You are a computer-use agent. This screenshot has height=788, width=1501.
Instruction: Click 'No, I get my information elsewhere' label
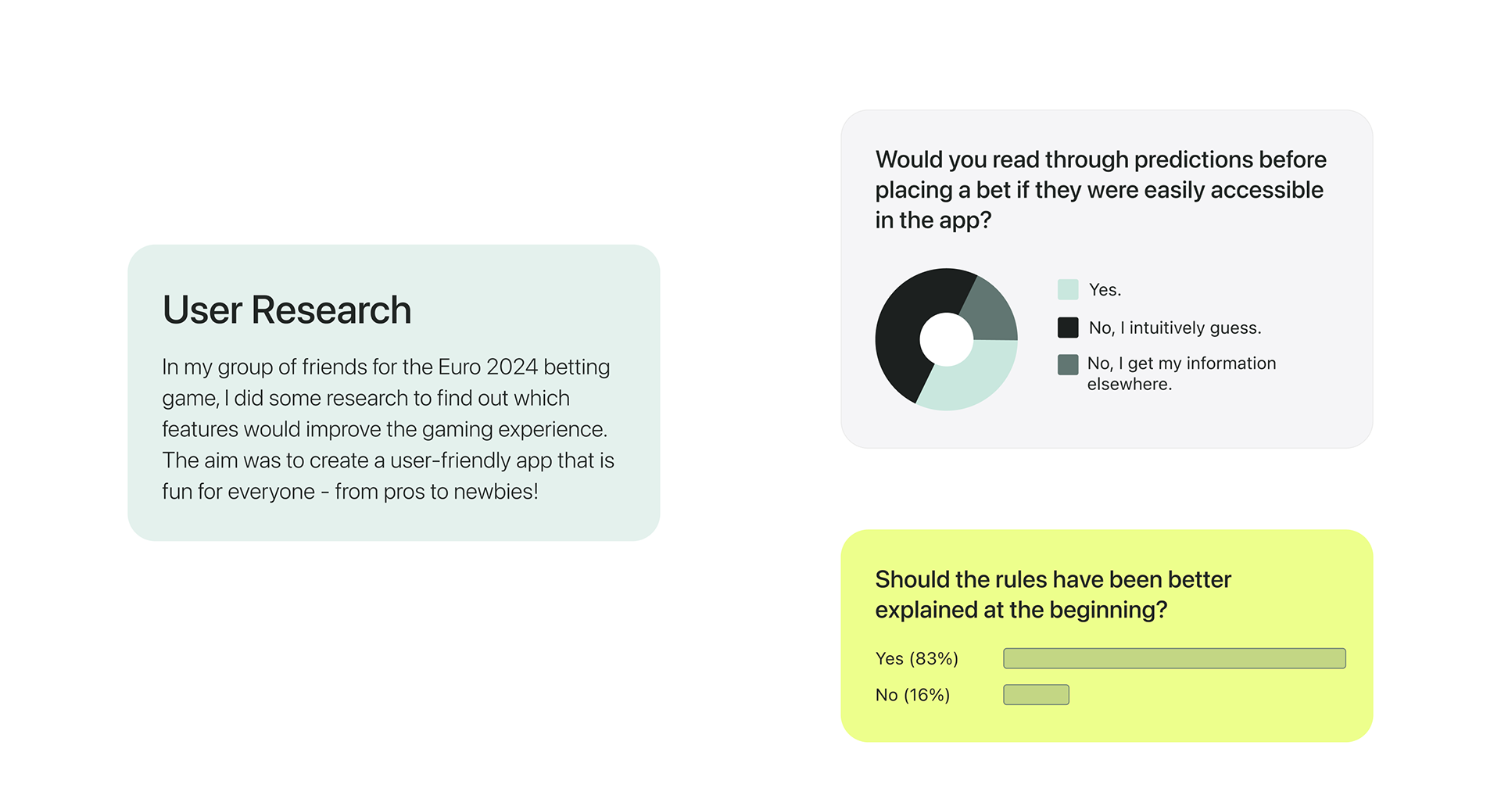[1181, 374]
